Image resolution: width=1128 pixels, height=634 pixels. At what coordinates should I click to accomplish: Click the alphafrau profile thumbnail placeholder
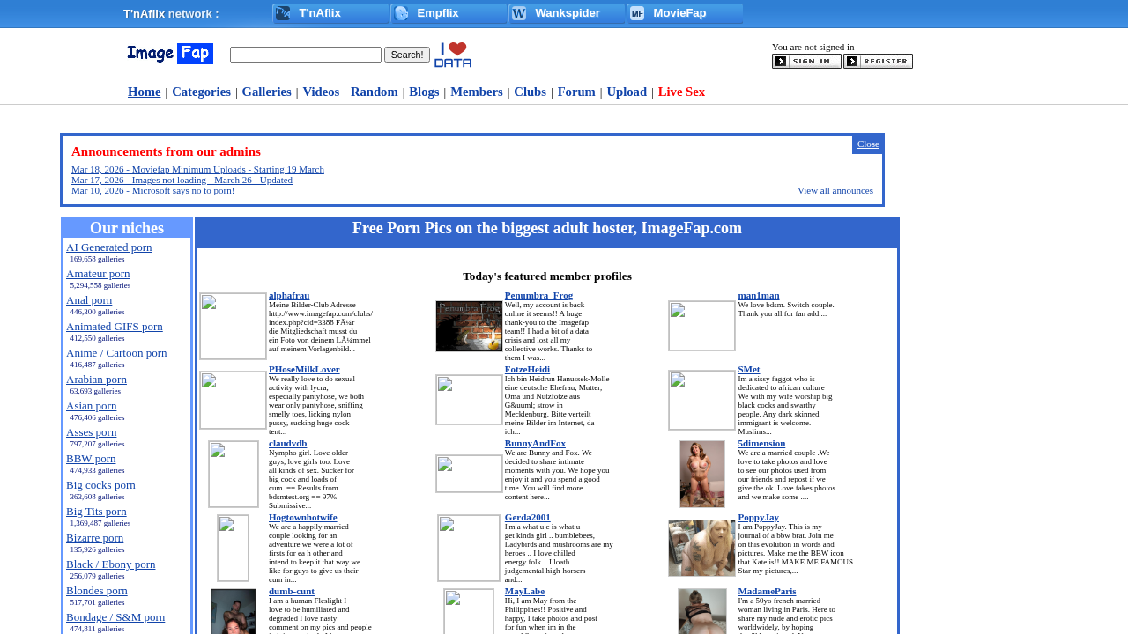click(x=234, y=326)
